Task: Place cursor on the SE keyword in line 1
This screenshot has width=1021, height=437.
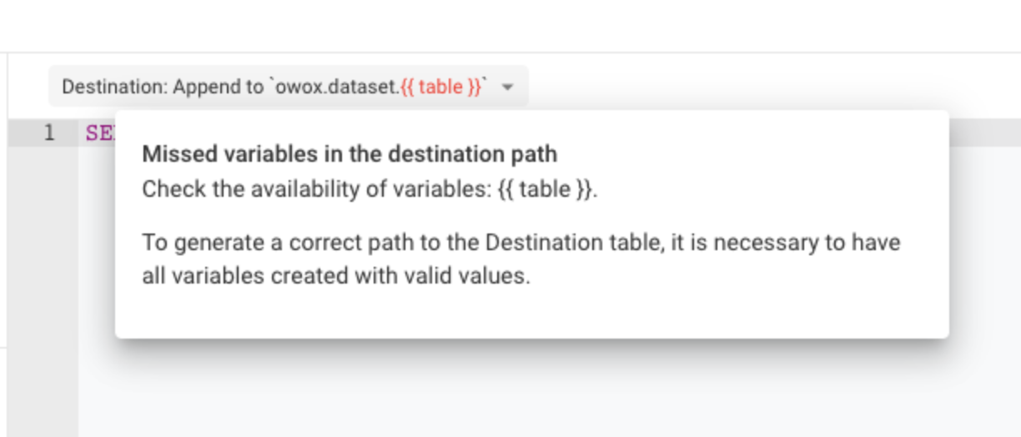Action: (x=99, y=133)
